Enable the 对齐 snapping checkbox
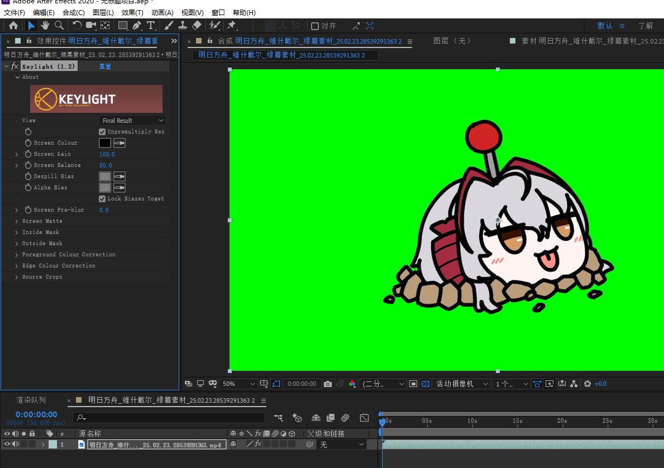Screen dimensions: 664x468 coord(314,26)
